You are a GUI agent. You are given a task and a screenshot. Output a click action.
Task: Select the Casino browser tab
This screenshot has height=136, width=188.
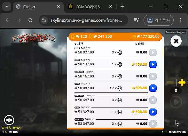point(38,7)
